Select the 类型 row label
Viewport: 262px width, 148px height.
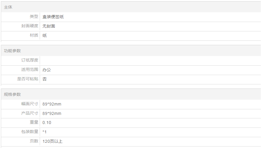pos(34,17)
